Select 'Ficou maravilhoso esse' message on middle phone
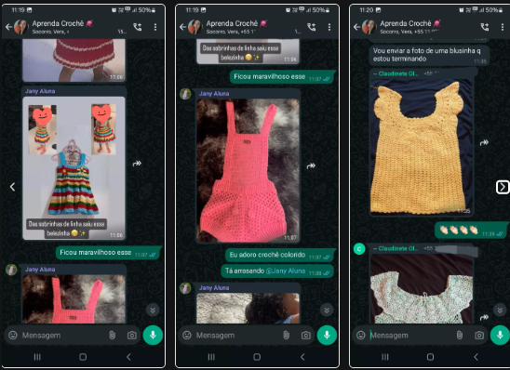The width and height of the screenshot is (510, 370). (x=282, y=77)
